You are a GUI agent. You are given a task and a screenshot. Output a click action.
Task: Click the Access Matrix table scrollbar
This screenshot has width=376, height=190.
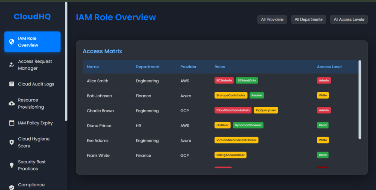pos(360,100)
